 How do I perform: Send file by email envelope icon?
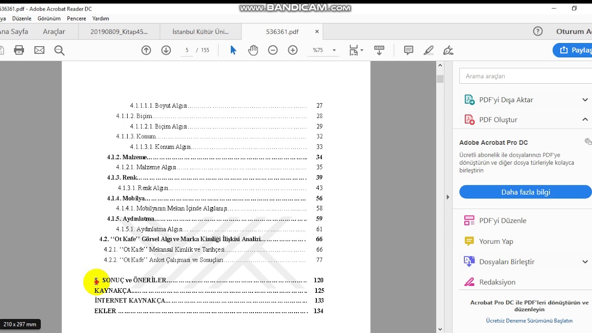(x=39, y=50)
